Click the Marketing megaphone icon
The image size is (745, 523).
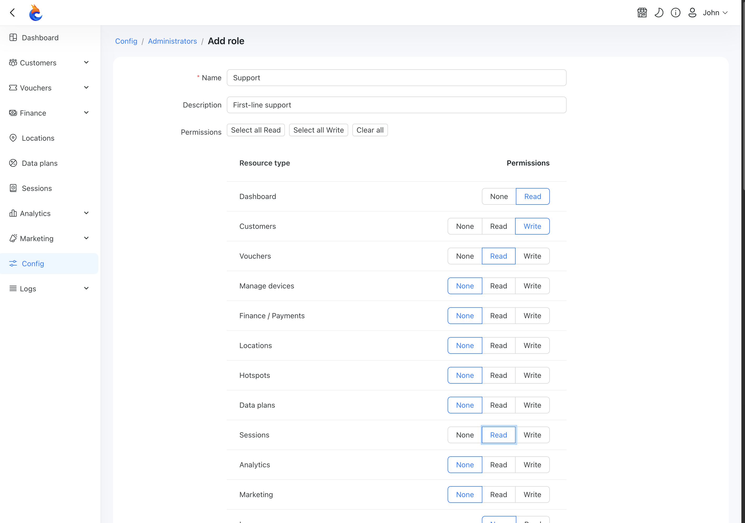point(13,238)
